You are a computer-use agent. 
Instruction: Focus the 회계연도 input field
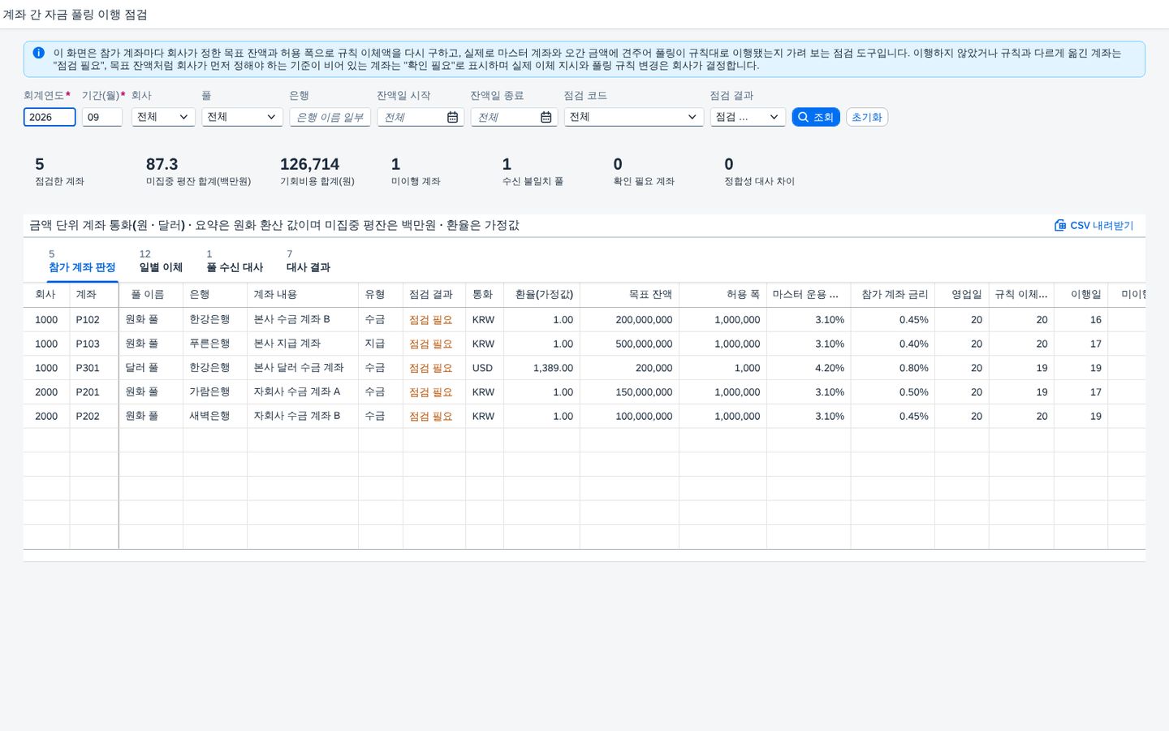(x=50, y=117)
